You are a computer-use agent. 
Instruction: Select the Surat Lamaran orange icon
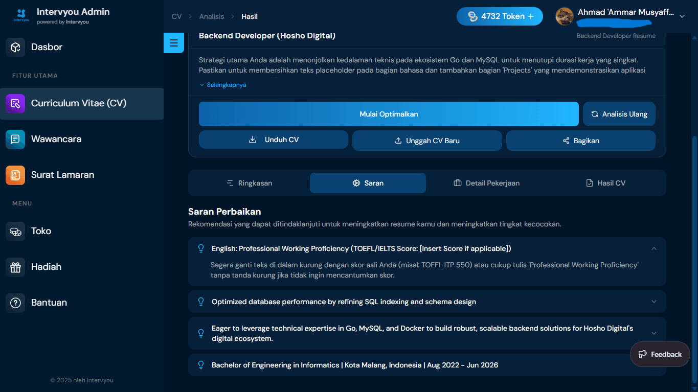(15, 175)
